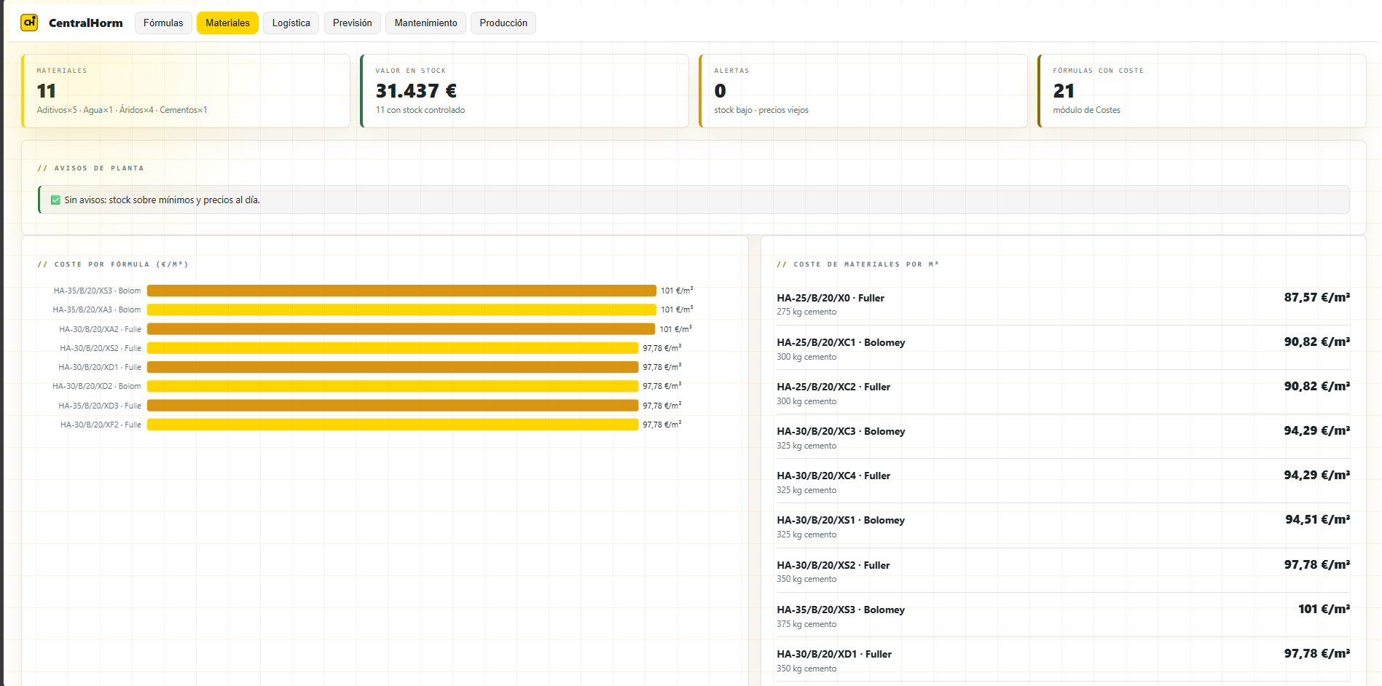This screenshot has width=1382, height=686.
Task: Click the 94,51 €/m³ price value
Action: (x=1318, y=519)
